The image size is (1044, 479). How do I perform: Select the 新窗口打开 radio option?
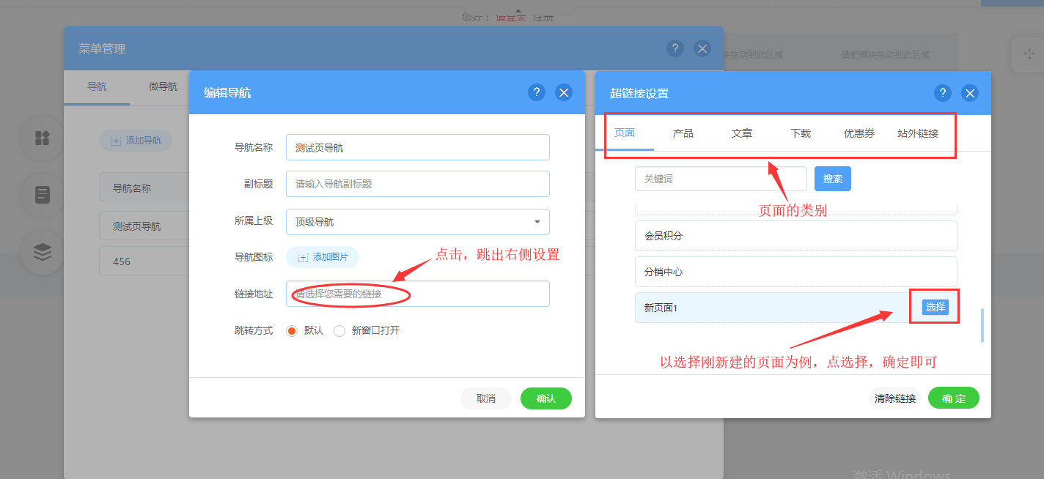(x=339, y=331)
